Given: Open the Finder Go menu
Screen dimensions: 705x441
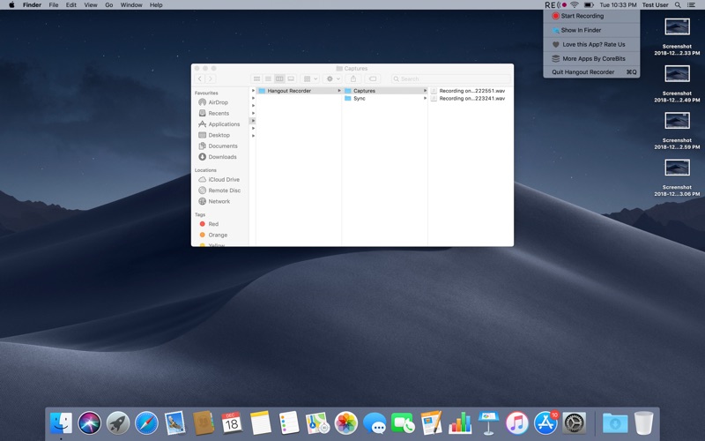Looking at the screenshot, I should click(x=108, y=5).
